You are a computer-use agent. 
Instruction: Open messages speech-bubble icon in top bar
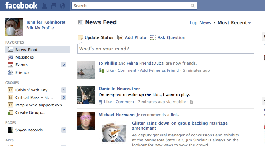click(54, 6)
